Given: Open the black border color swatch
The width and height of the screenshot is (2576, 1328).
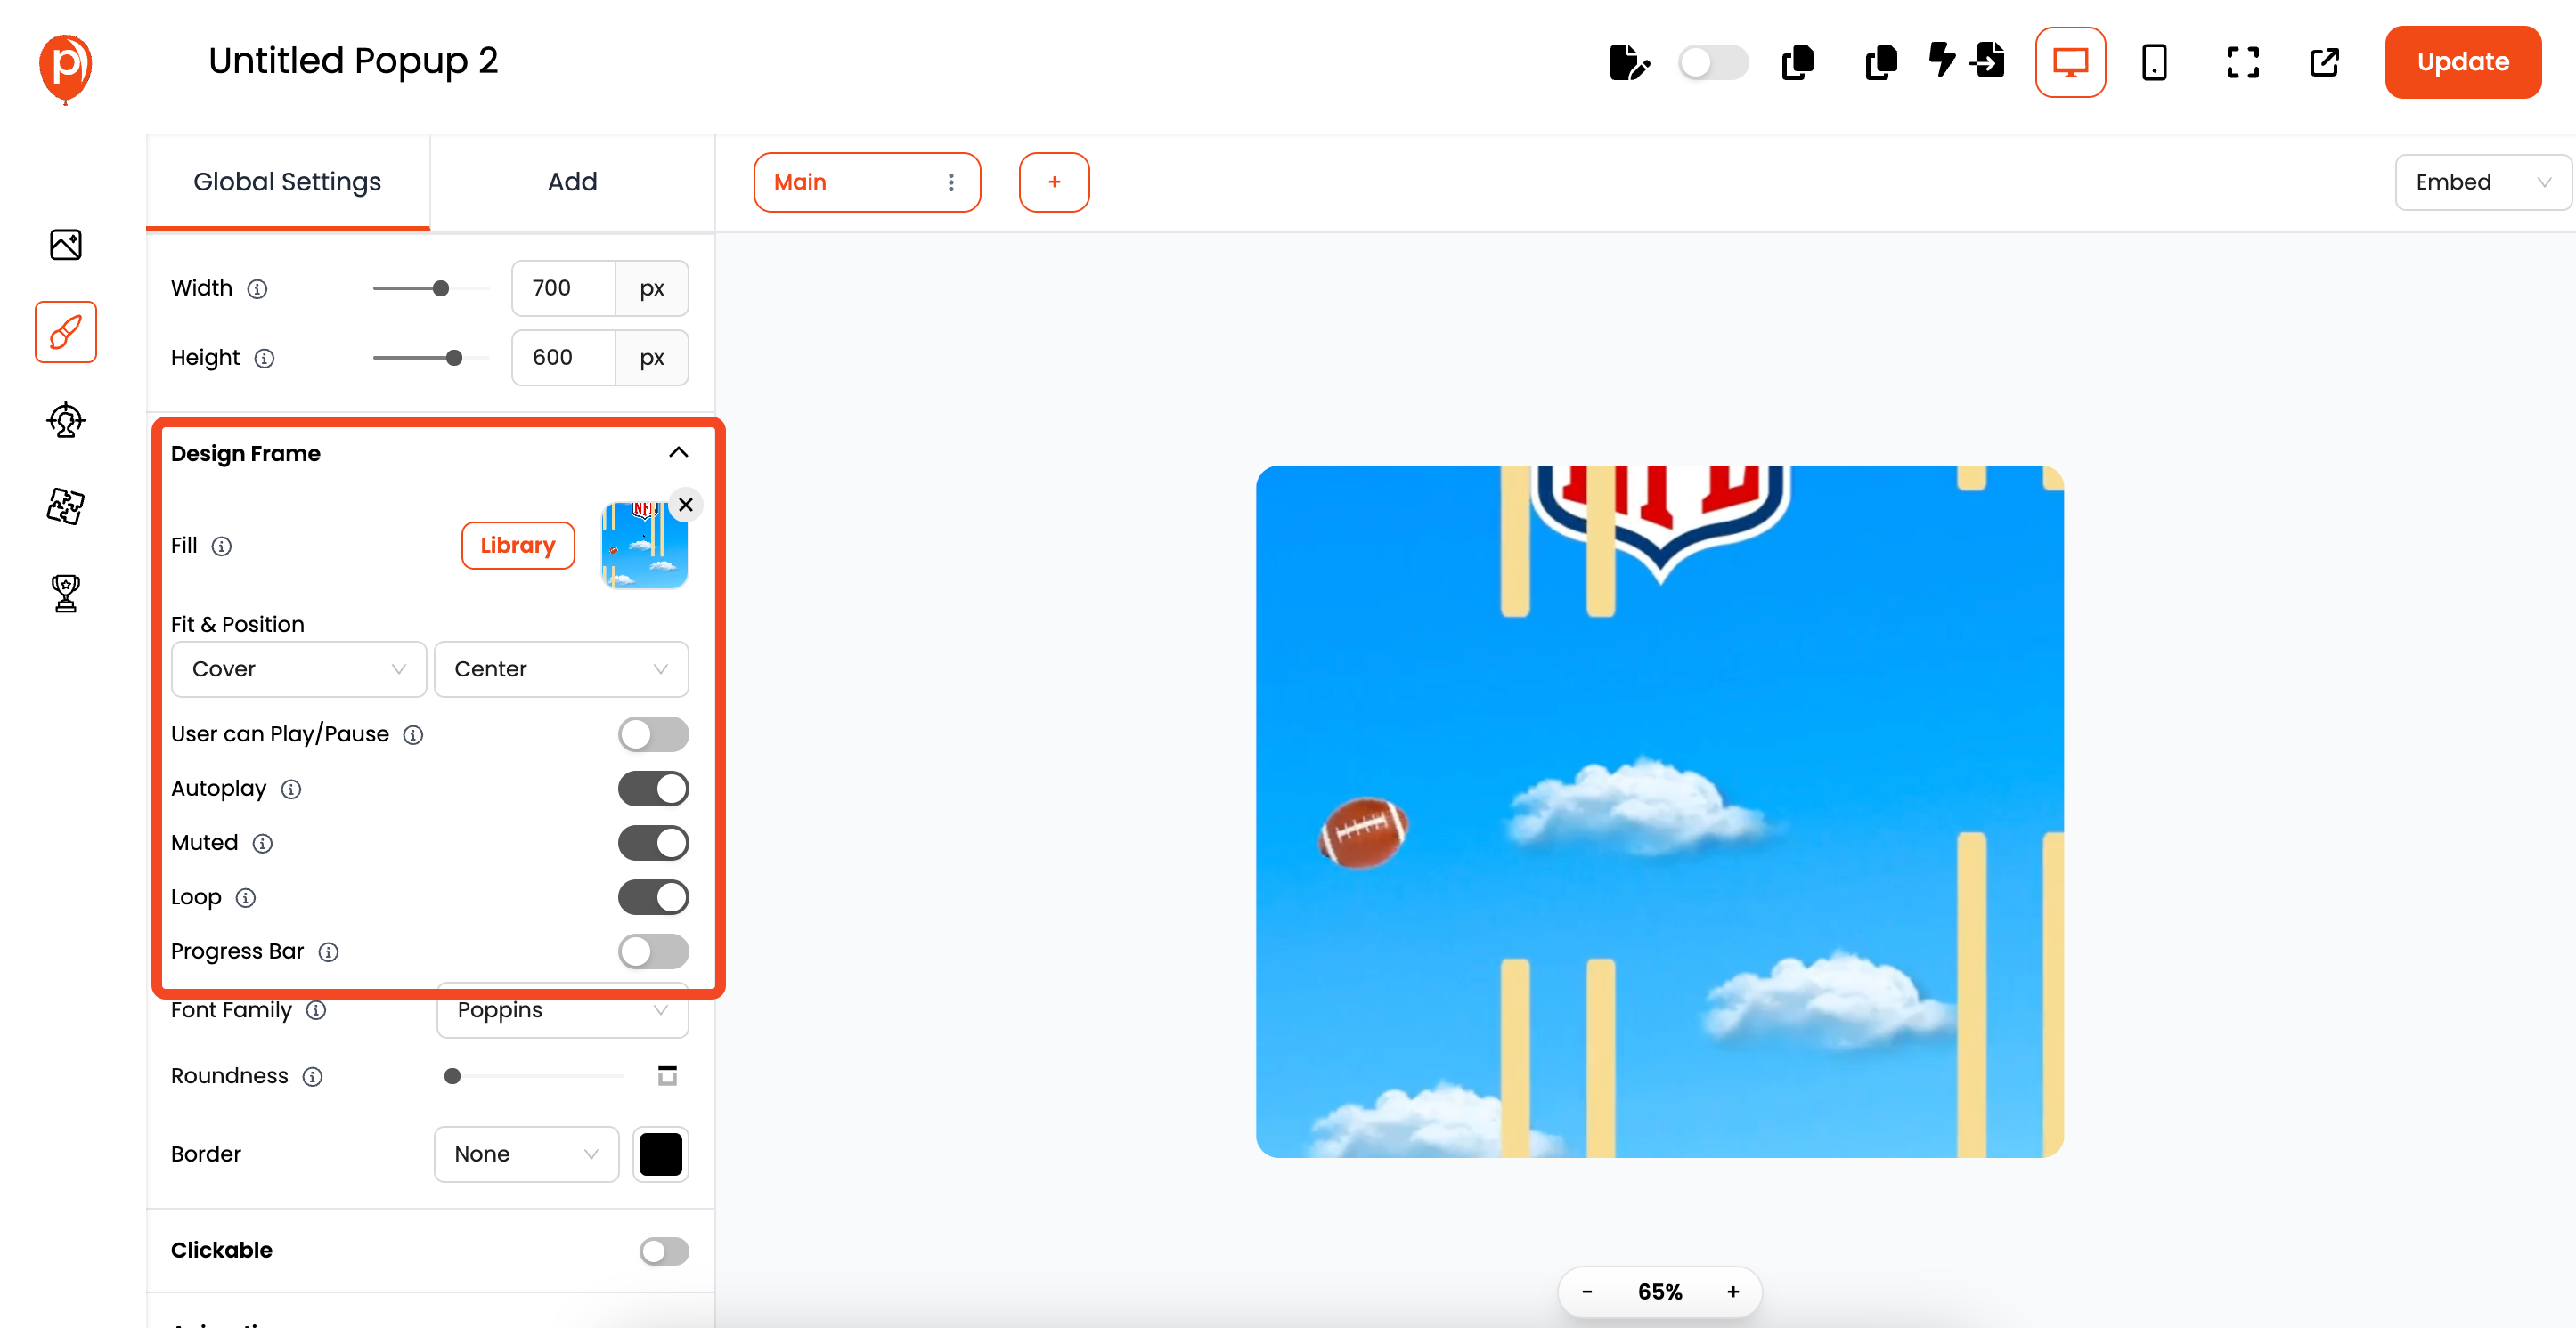Looking at the screenshot, I should pyautogui.click(x=660, y=1154).
